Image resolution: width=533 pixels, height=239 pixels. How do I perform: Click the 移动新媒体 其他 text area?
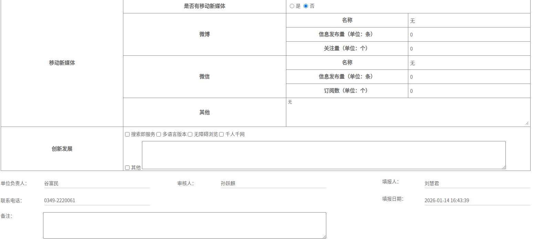(x=408, y=112)
